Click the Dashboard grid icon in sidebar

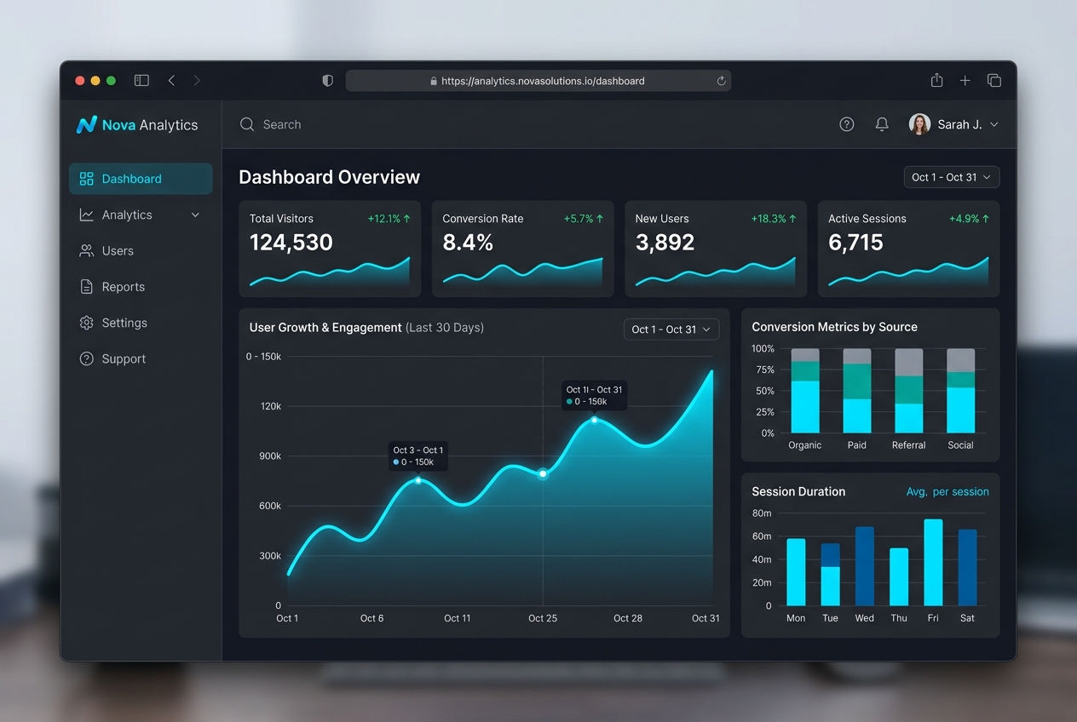point(86,179)
